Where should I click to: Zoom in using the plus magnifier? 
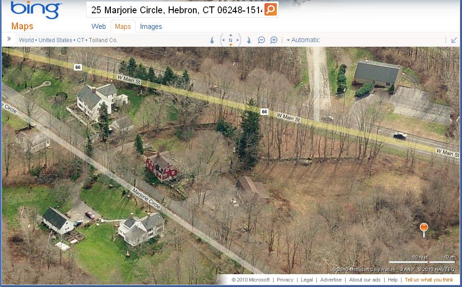[274, 40]
